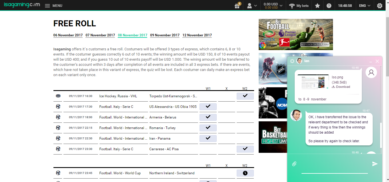
Task: Select the 07 November 2017 tab
Action: [100, 35]
